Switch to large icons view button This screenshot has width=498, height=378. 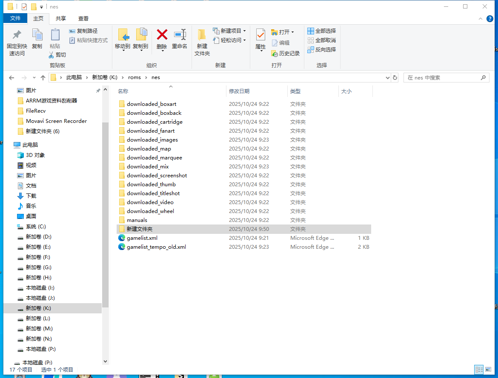(489, 369)
